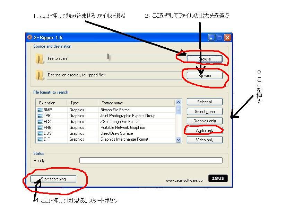Image resolution: width=286 pixels, height=217 pixels.
Task: Click the format list scrollbar thumb
Action: click(179, 110)
